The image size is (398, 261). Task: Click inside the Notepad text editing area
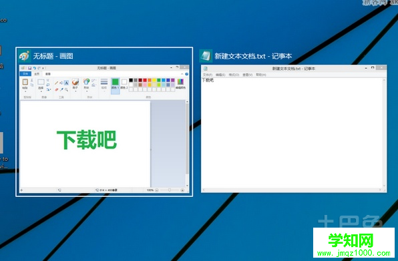[x=292, y=133]
